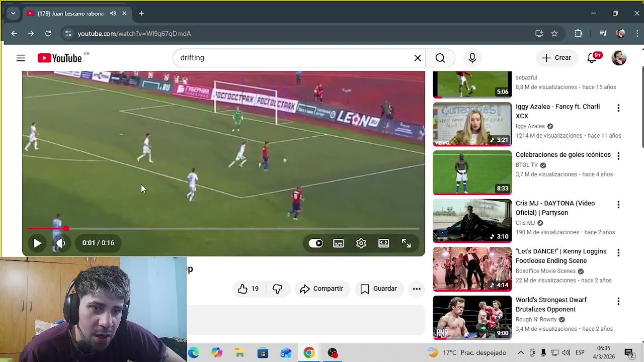
Task: Open YouTube notifications bell
Action: (592, 58)
